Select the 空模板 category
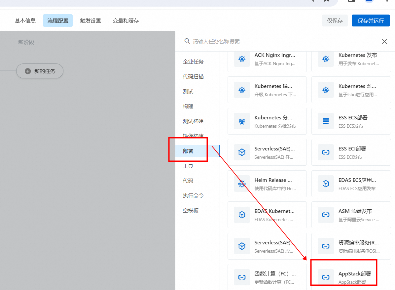 click(x=191, y=211)
